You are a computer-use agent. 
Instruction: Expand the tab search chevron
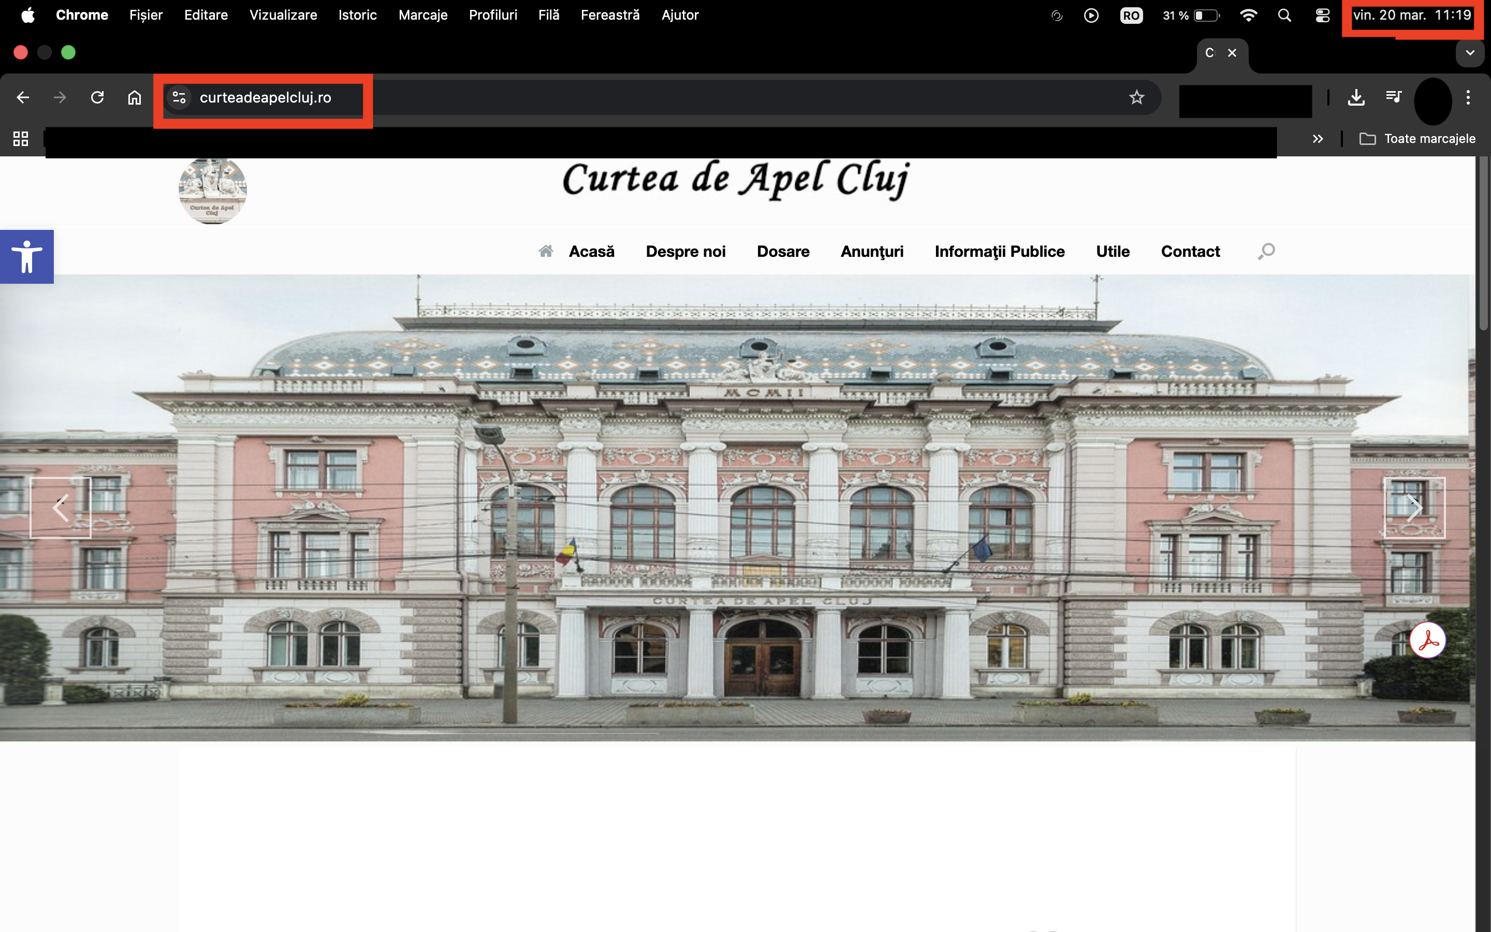point(1470,53)
